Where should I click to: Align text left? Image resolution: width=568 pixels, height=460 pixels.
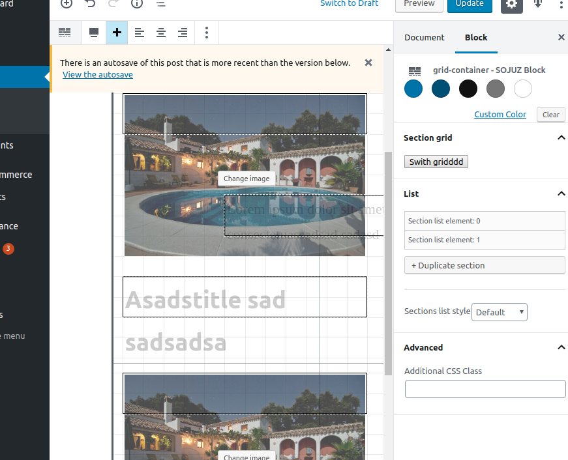(140, 33)
